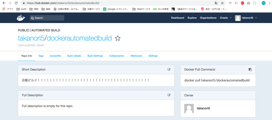Open Google Translate icon in address bar
The image size is (272, 120).
point(216,3)
